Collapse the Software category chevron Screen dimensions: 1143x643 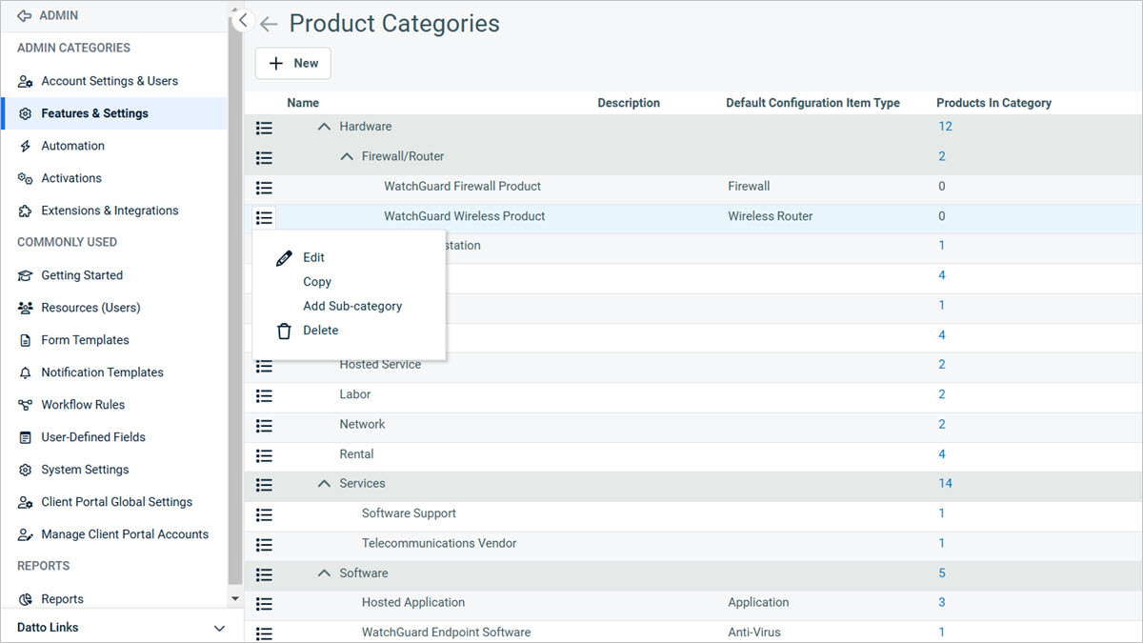coord(323,573)
